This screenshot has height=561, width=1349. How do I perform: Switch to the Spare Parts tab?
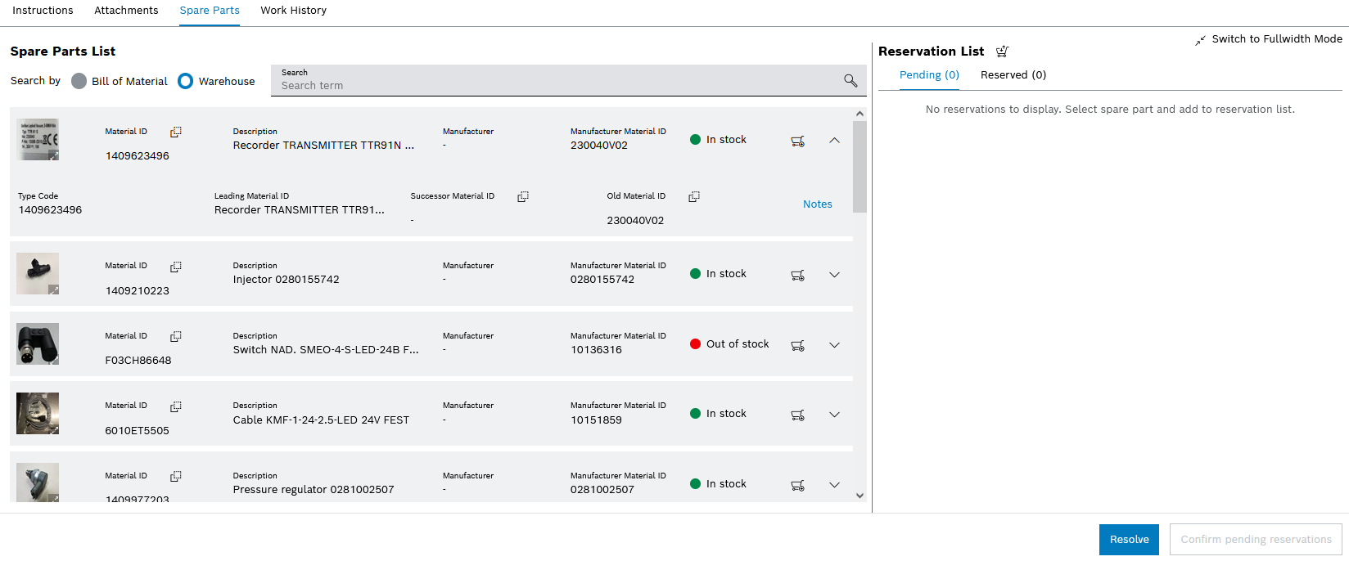(x=210, y=11)
